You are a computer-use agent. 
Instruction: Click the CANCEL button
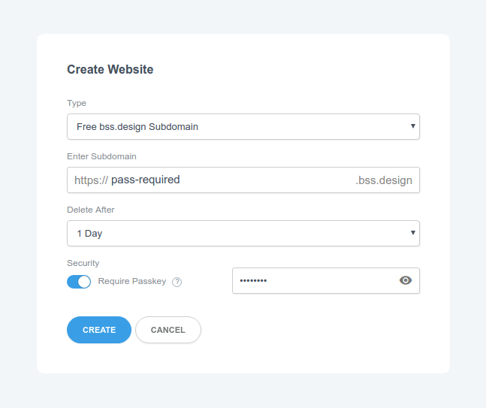pyautogui.click(x=168, y=330)
